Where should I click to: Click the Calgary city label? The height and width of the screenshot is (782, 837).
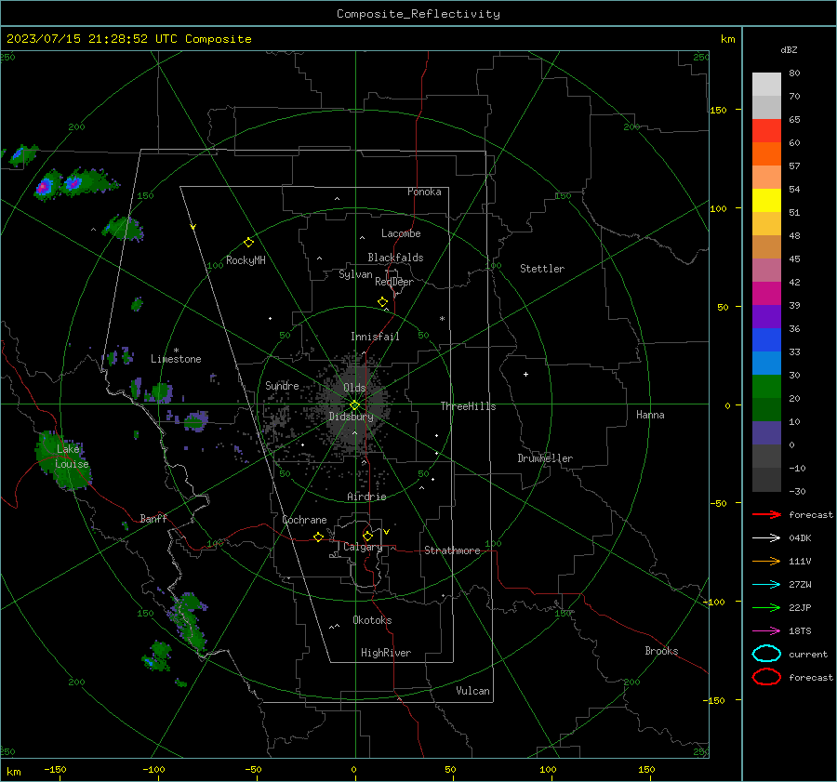[363, 547]
